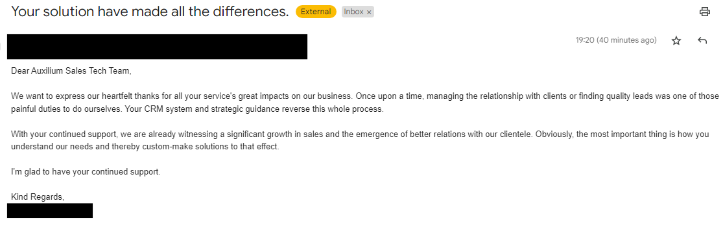Image resolution: width=723 pixels, height=234 pixels.
Task: Click the '40 minutes ago' text
Action: pos(626,40)
